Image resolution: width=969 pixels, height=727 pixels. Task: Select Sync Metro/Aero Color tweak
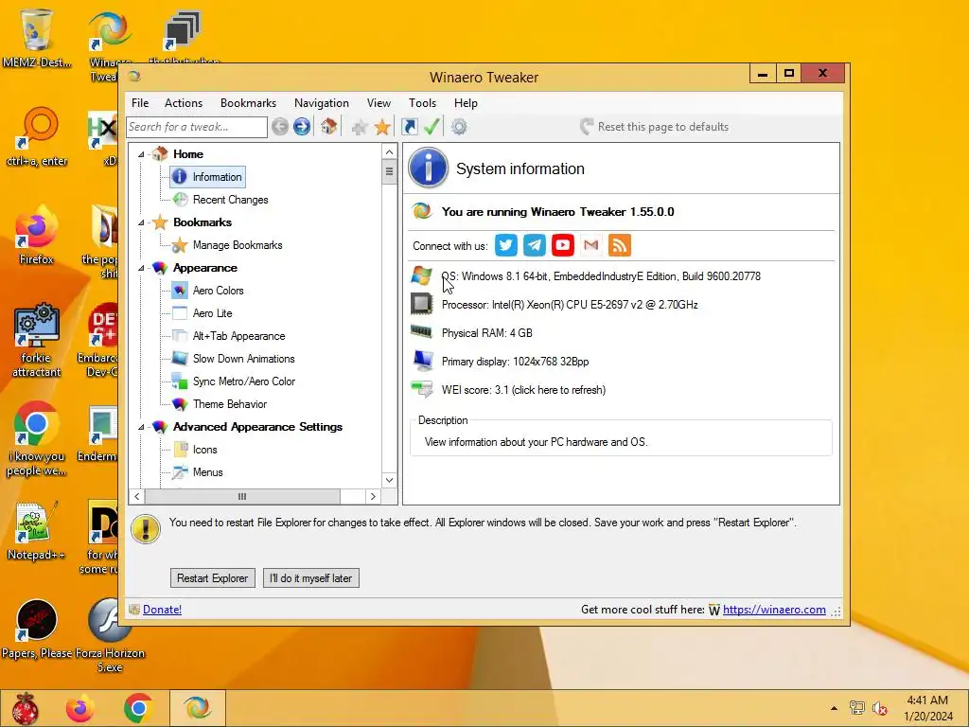(x=243, y=381)
